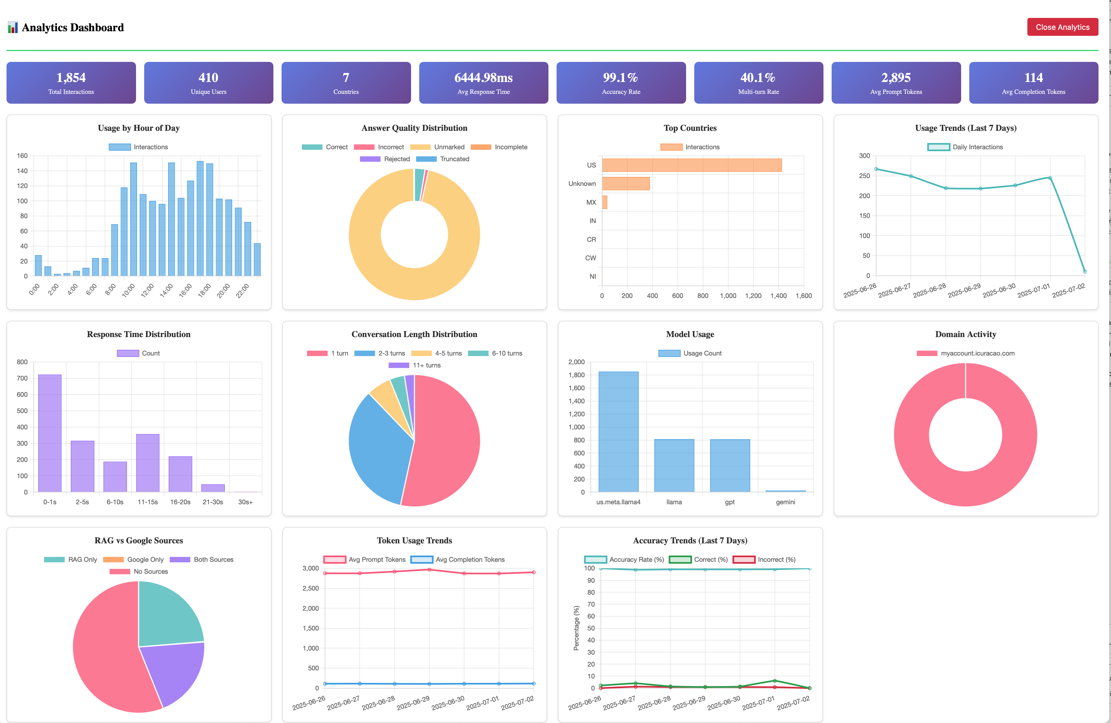The width and height of the screenshot is (1111, 723).
Task: Toggle Interactions legend in Usage by Hour
Action: 138,147
